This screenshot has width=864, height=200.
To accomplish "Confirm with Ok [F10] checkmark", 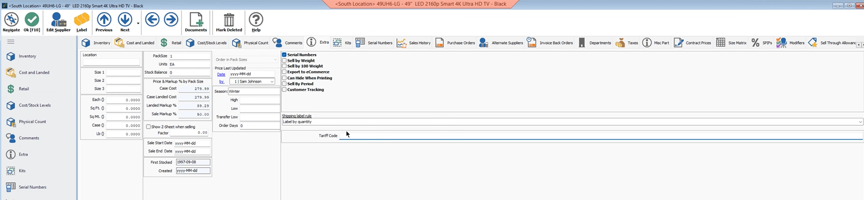I will [x=32, y=22].
